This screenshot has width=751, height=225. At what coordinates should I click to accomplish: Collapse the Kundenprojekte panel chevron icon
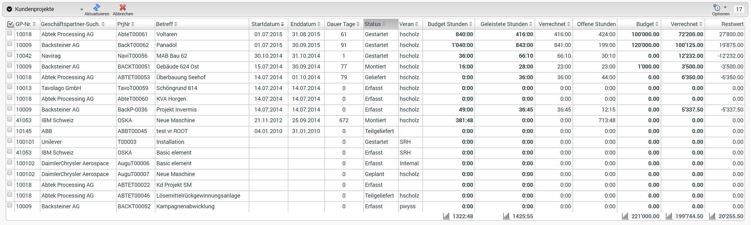point(9,9)
